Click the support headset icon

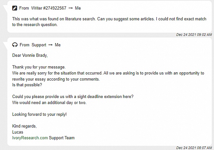(15, 45)
